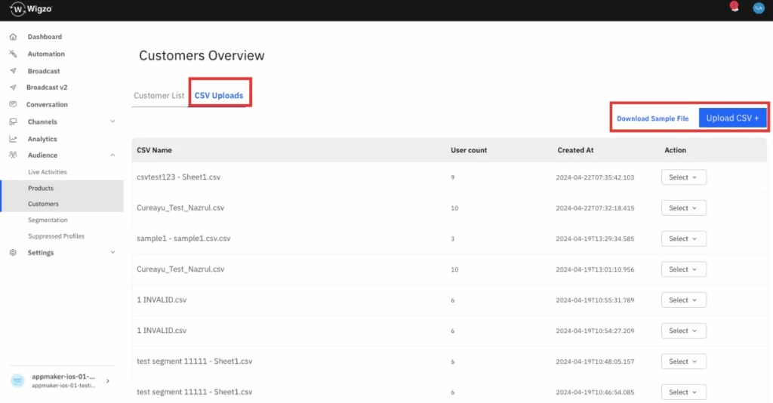Click the Wigzo logo in header
The image size is (773, 403).
[31, 10]
